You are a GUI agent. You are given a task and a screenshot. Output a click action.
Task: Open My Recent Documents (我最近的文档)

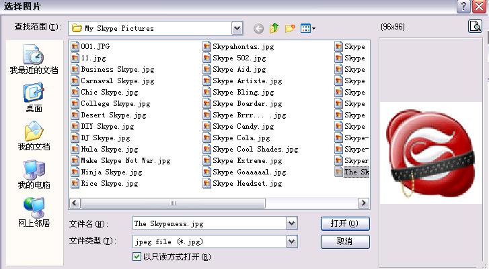pos(34,59)
